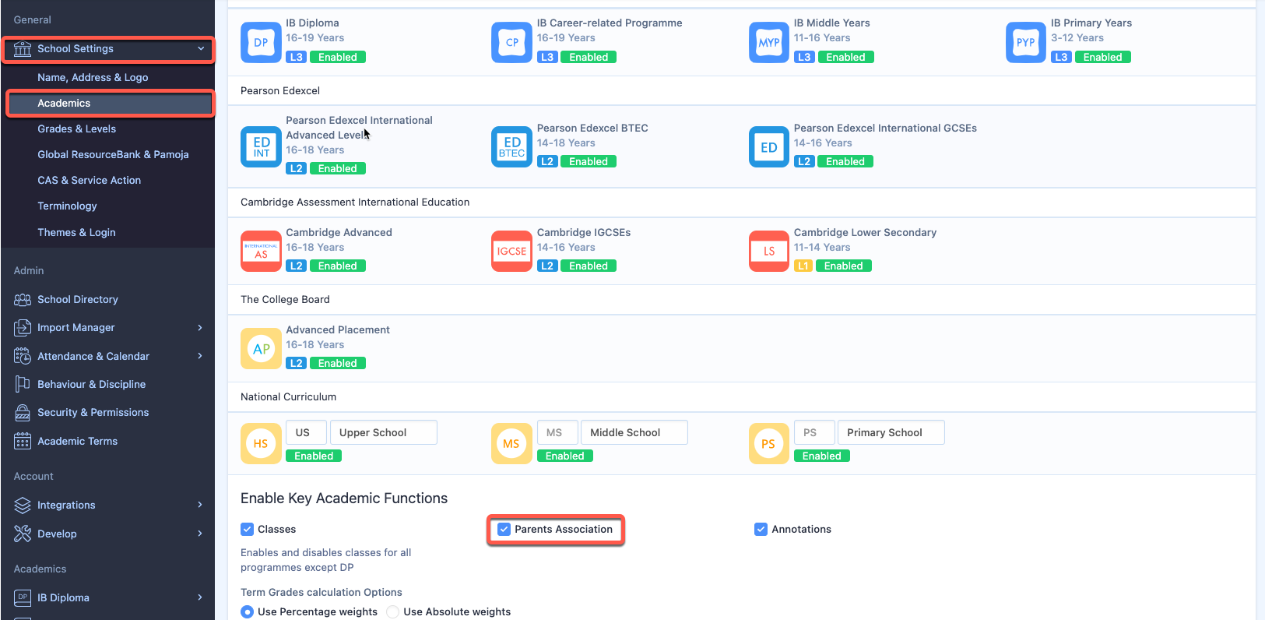
Task: Click the Pearson Edexcel International Advanced Level icon
Action: pyautogui.click(x=261, y=147)
